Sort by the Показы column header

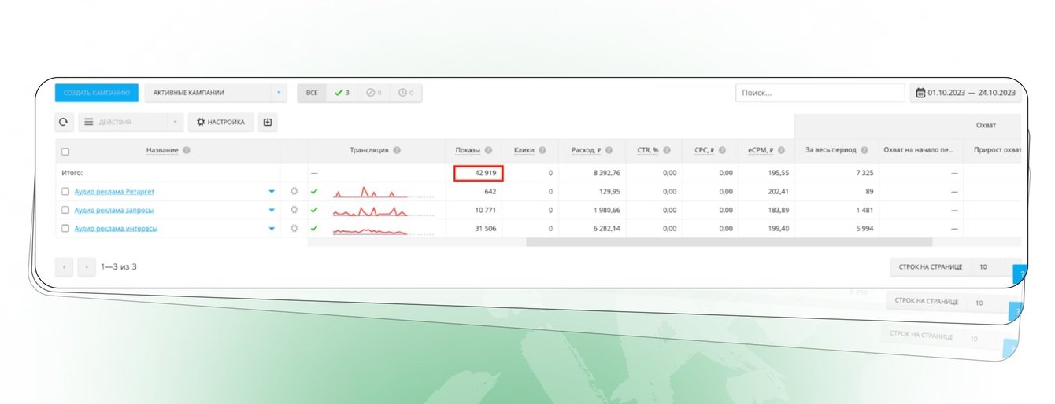point(468,150)
